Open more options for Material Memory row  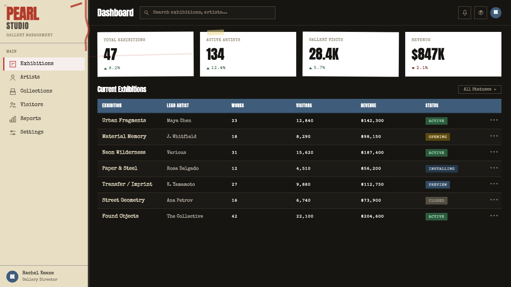click(494, 136)
